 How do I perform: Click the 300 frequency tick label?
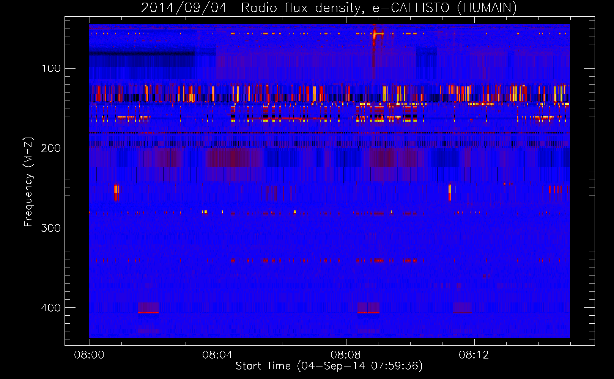pos(51,228)
